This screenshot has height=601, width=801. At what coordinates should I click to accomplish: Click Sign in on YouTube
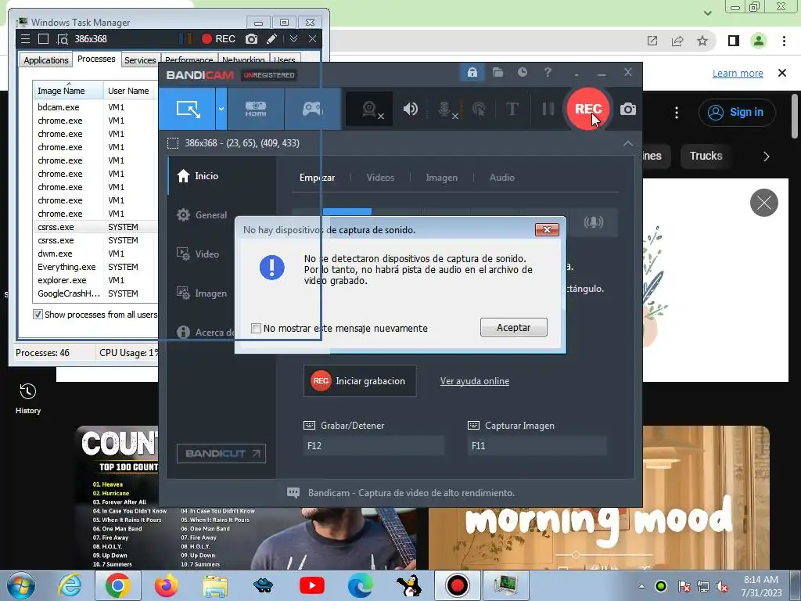[737, 113]
